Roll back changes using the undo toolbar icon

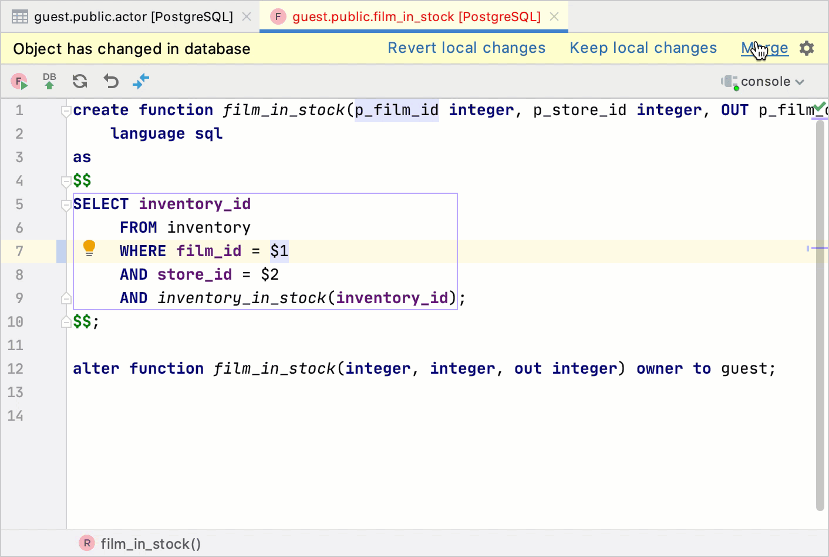click(x=110, y=81)
